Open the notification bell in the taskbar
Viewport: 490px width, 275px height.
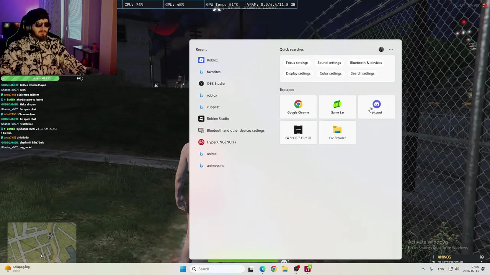coord(483,269)
